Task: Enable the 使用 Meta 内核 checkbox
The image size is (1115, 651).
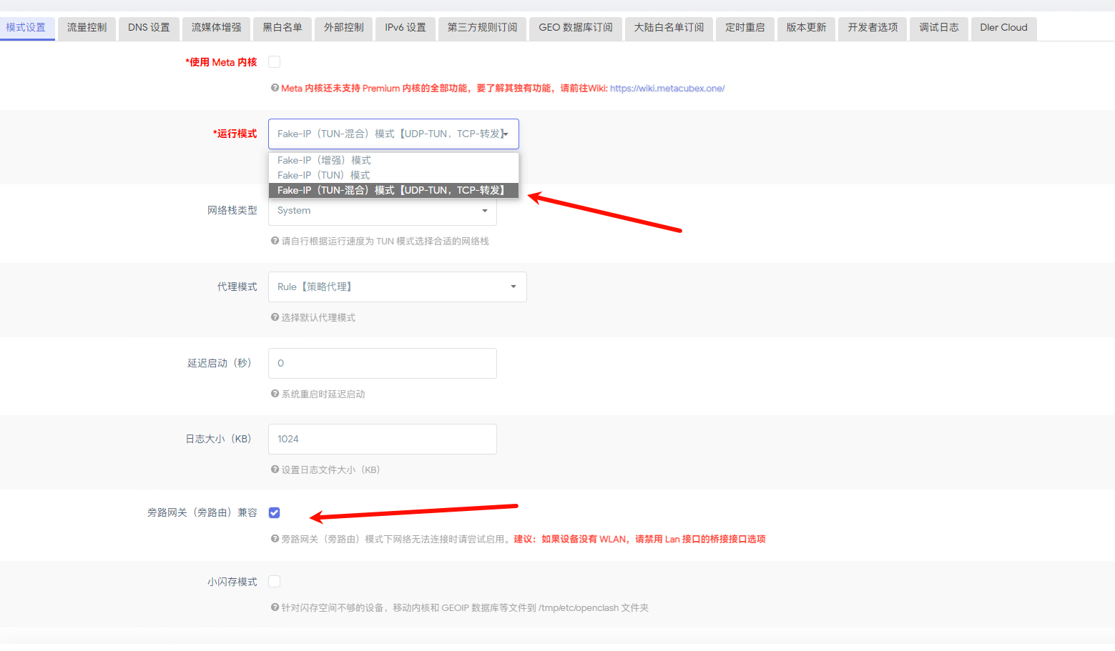Action: tap(274, 62)
